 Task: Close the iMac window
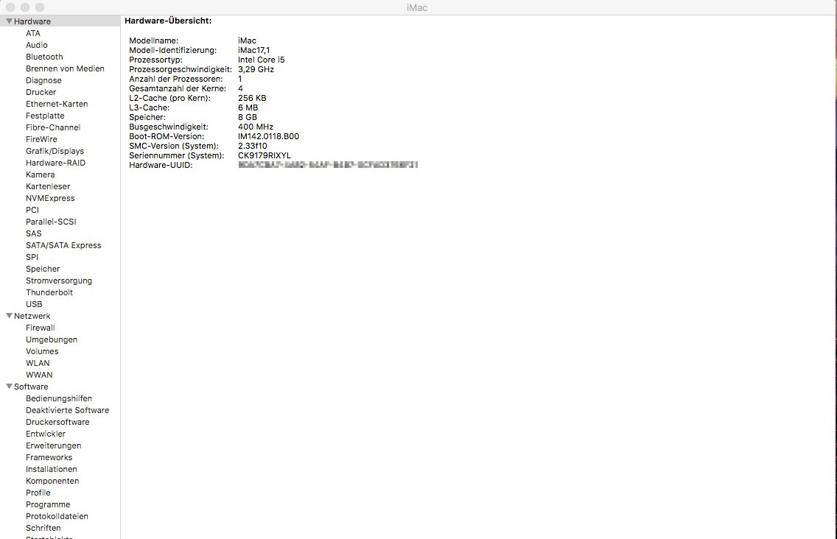point(10,7)
